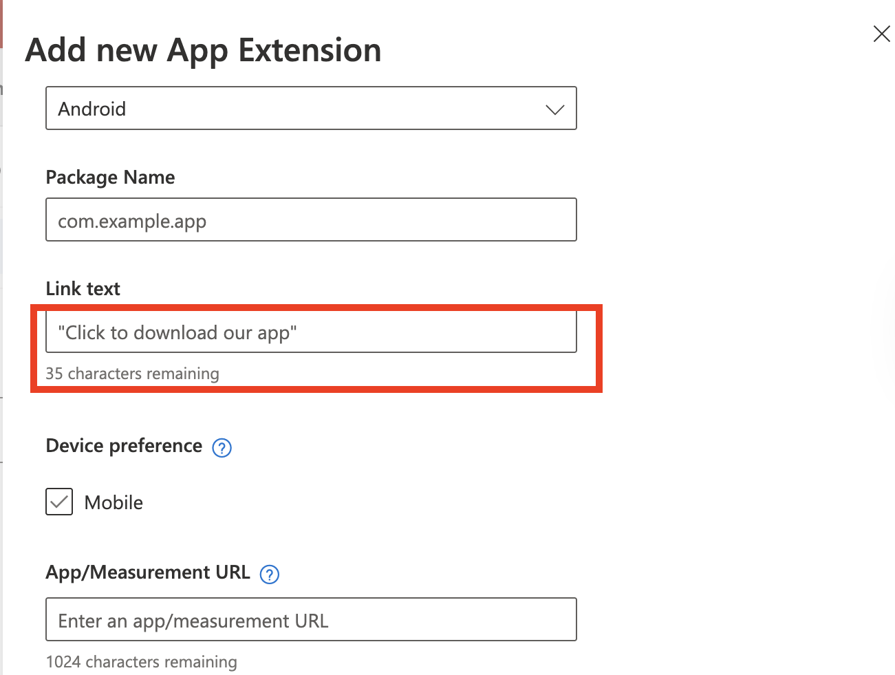Click the Add new App Extension heading
The width and height of the screenshot is (895, 675).
point(203,51)
